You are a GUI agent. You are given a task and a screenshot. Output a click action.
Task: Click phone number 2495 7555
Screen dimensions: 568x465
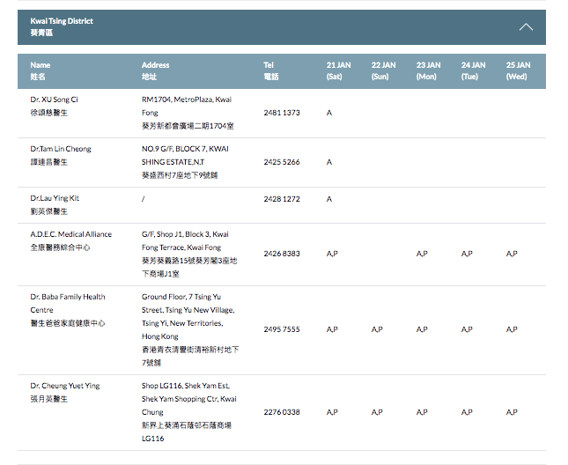click(x=281, y=329)
